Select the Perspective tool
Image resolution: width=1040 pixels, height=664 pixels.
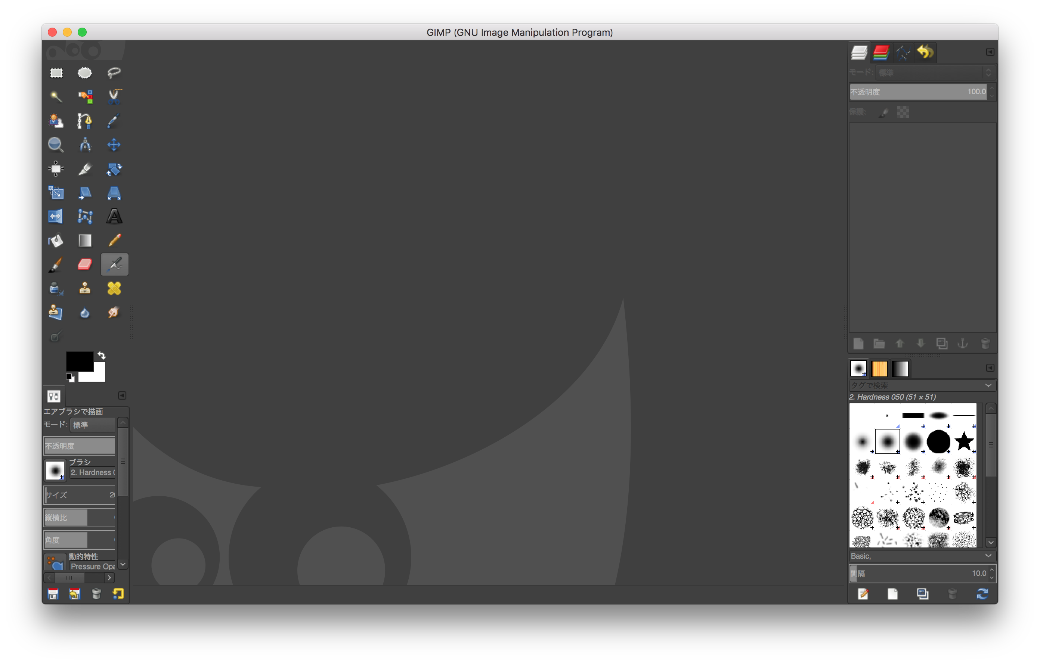114,193
